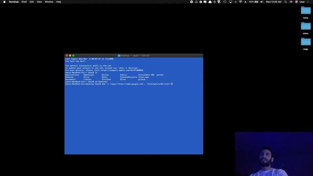The image size is (313, 176).
Task: Open the Apple menu
Action: (4, 2)
